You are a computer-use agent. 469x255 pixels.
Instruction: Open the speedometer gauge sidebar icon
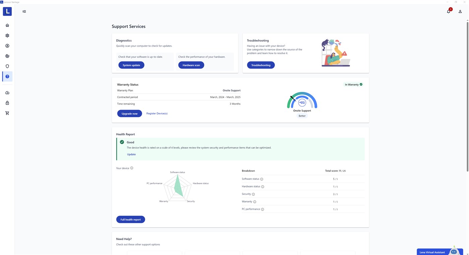click(x=7, y=93)
